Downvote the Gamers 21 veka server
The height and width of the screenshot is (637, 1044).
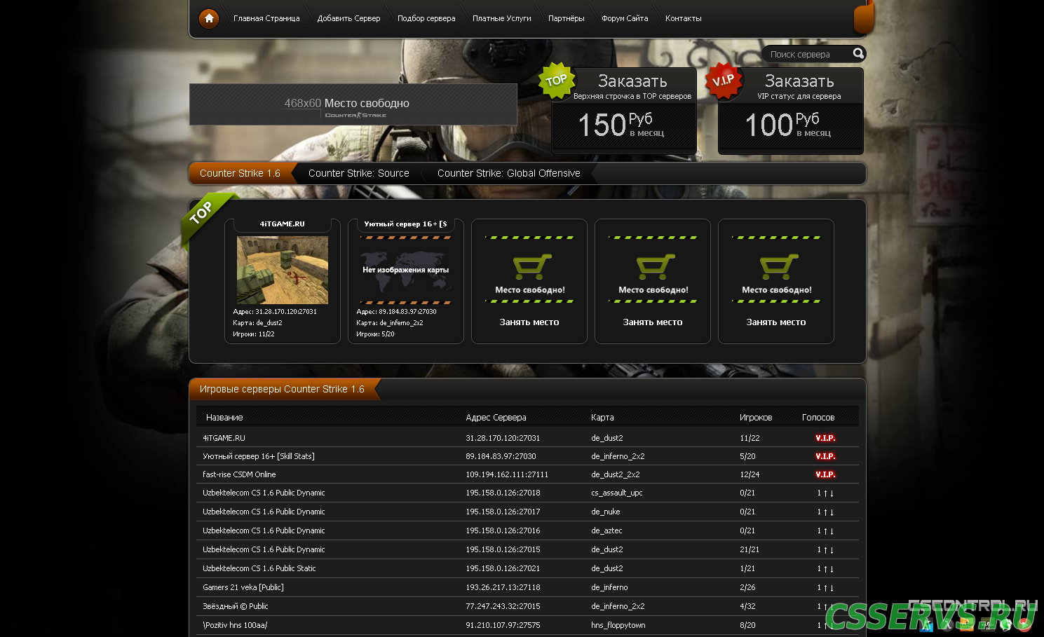(832, 588)
